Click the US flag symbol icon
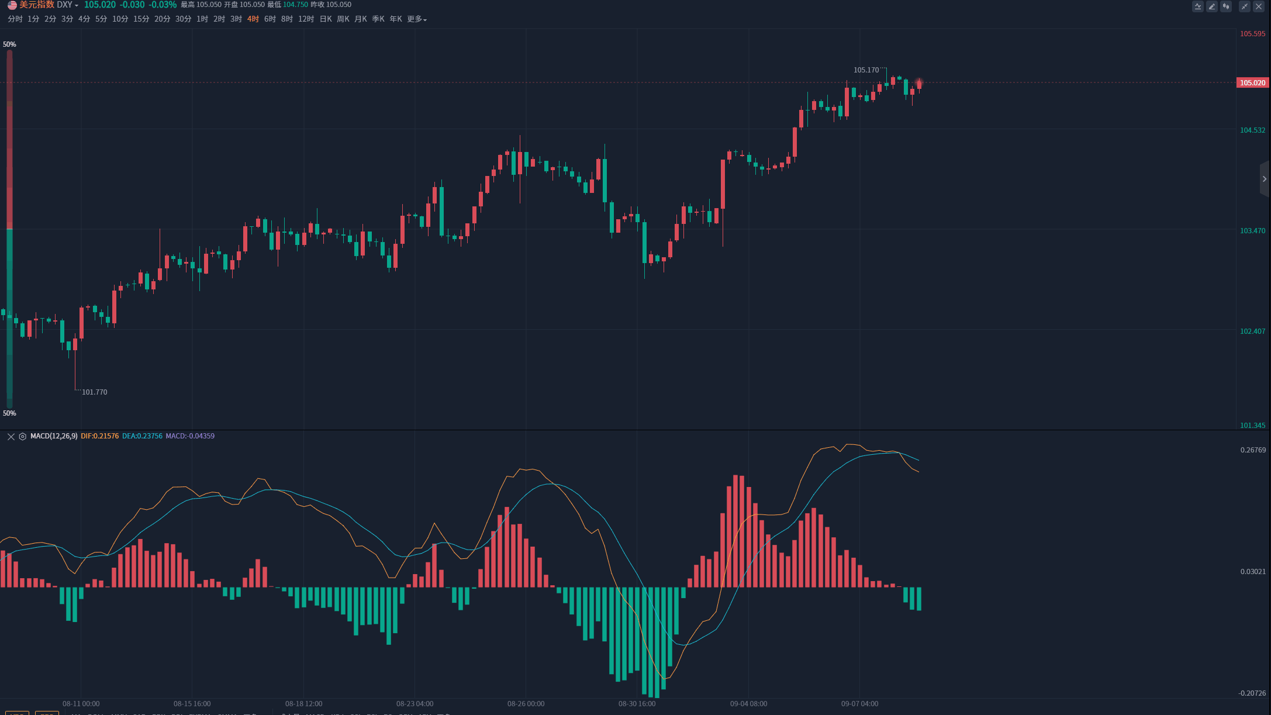Screen dimensions: 1271x715 pos(12,5)
